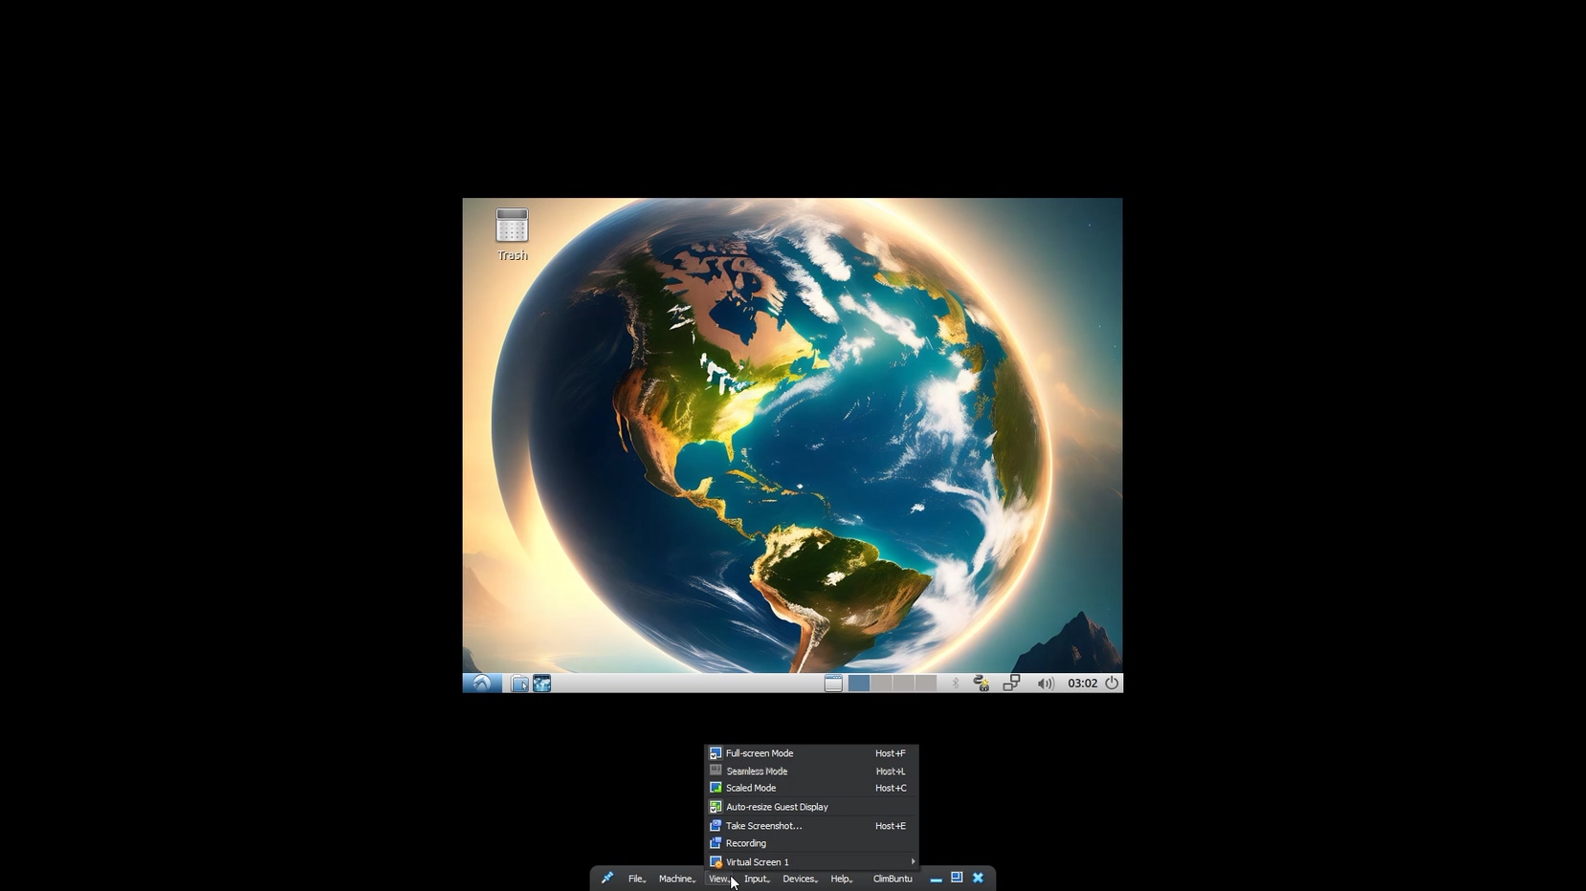Enable Scaled Mode
Image resolution: width=1586 pixels, height=891 pixels.
pos(811,789)
